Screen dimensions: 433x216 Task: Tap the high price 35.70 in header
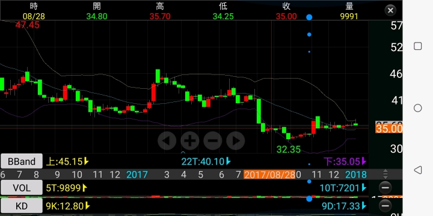(x=160, y=16)
